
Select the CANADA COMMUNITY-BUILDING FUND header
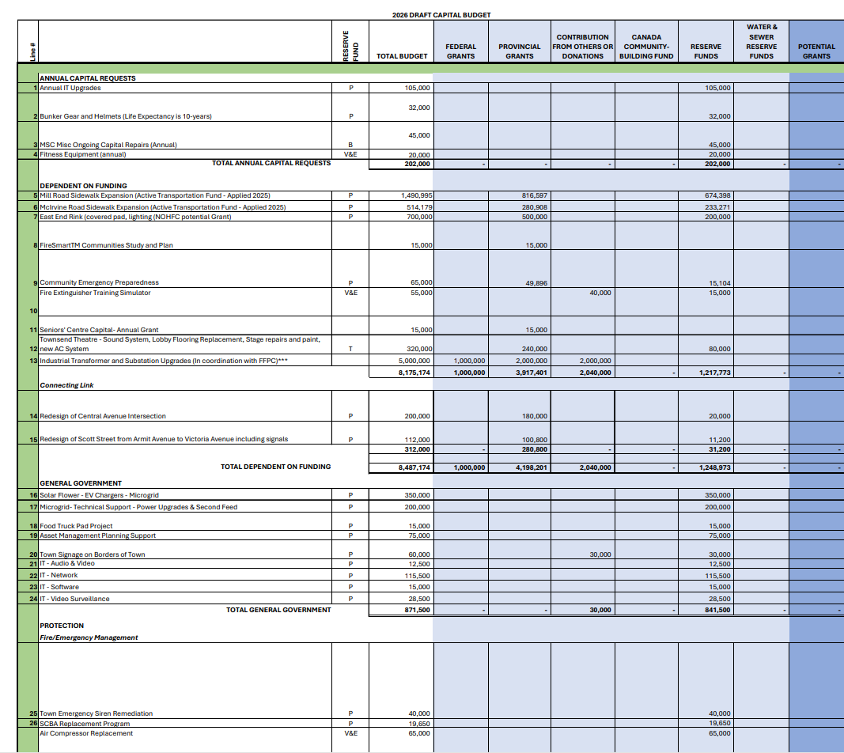(x=646, y=47)
